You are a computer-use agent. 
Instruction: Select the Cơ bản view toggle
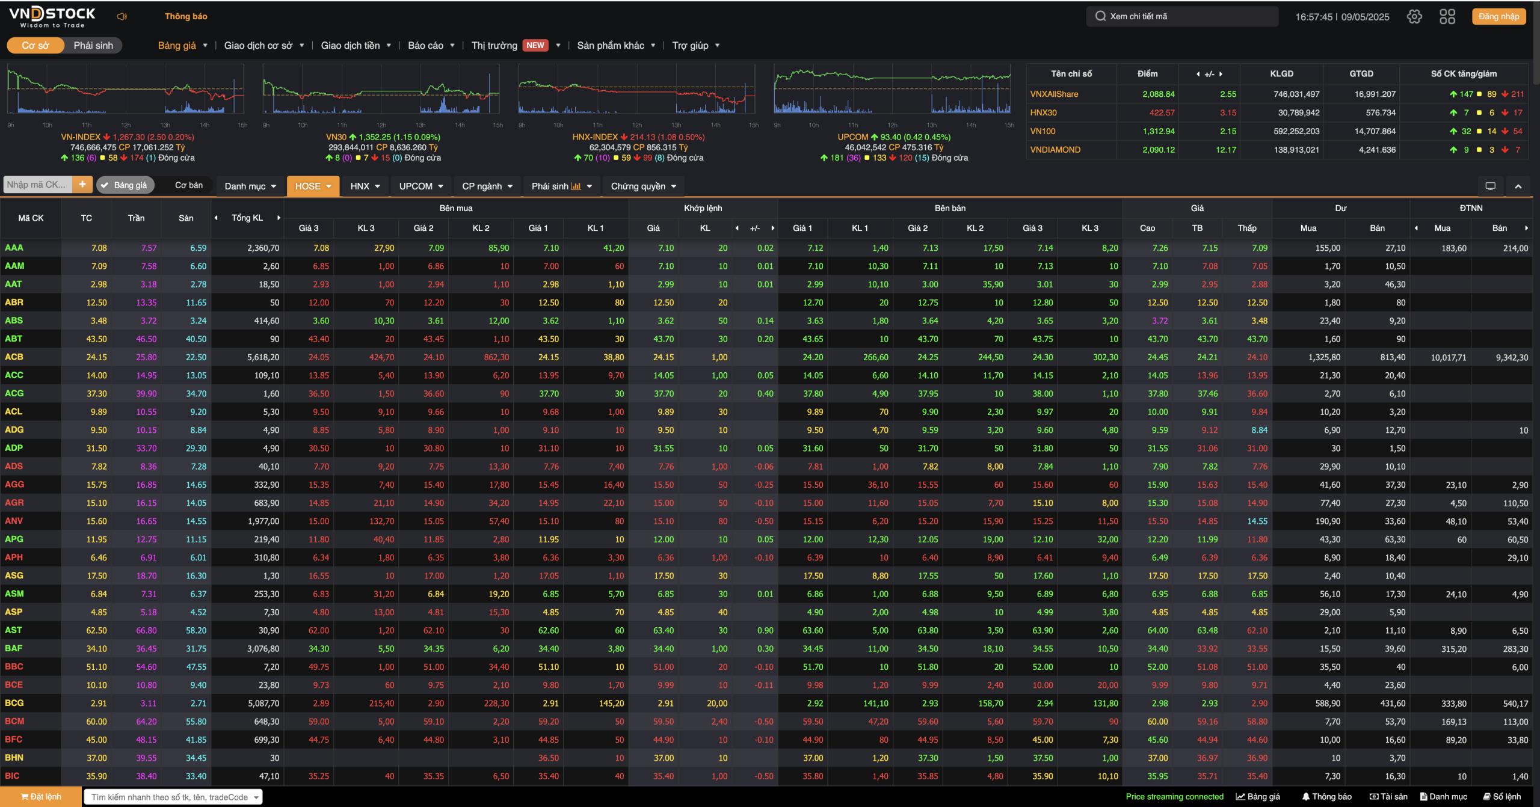coord(188,185)
